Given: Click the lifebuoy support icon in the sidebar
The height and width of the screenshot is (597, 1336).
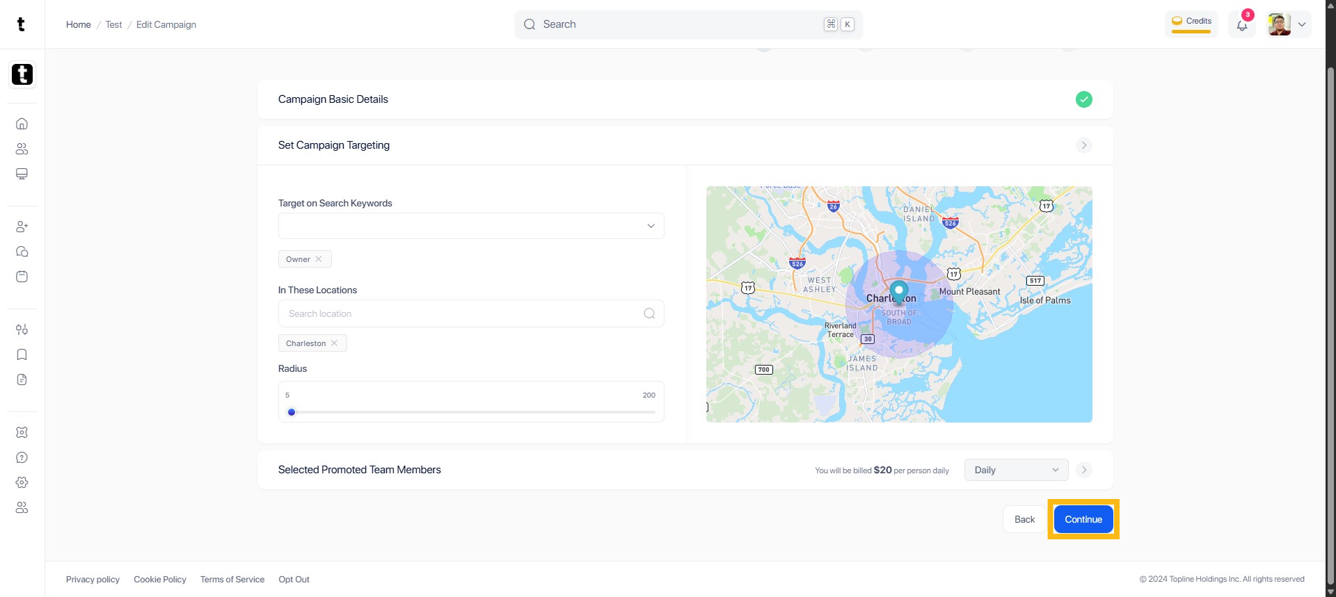Looking at the screenshot, I should (22, 432).
